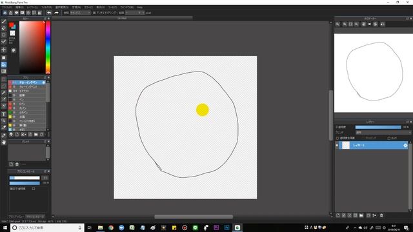
Task: Click the レイヤー1 layer thumbnail
Action: click(x=346, y=145)
